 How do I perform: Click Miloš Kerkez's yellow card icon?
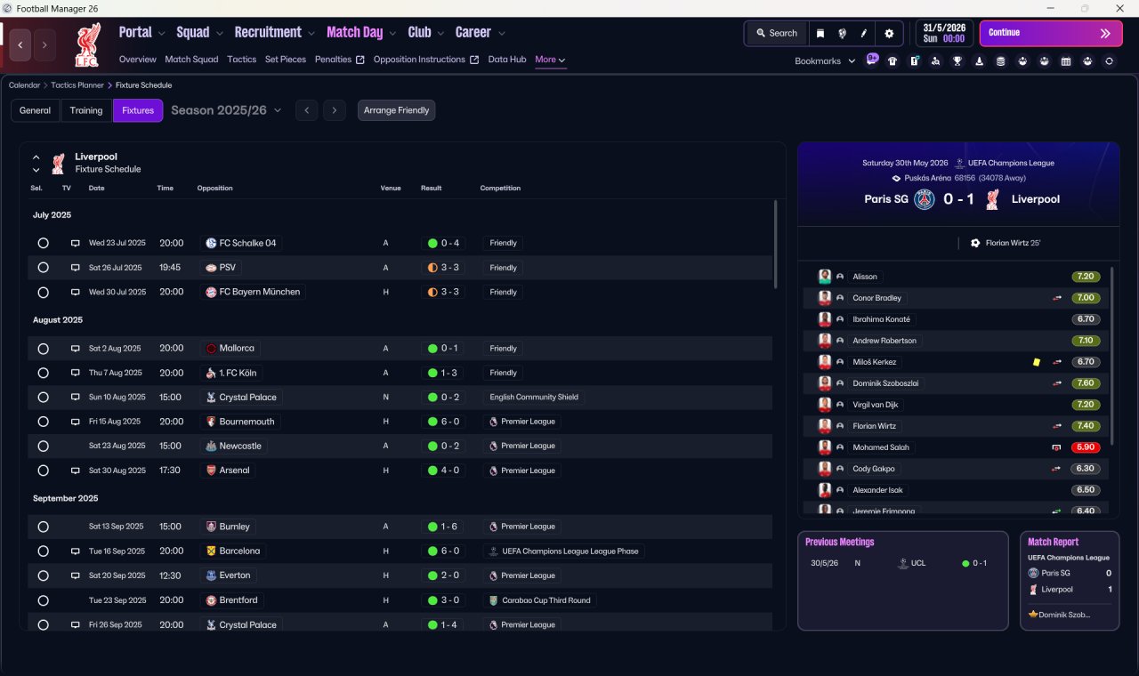(1037, 362)
